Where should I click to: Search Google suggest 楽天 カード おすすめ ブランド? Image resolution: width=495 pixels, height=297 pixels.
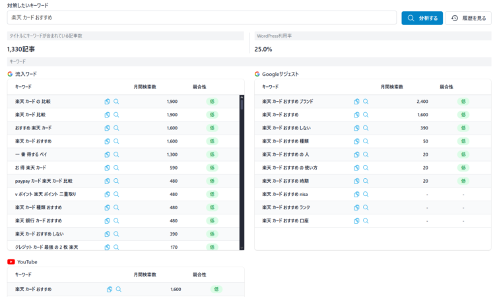point(366,102)
